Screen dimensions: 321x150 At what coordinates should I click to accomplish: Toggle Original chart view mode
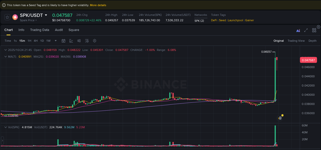pos(279,40)
